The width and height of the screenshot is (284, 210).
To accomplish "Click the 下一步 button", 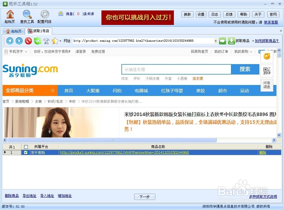I will pyautogui.click(x=145, y=197).
